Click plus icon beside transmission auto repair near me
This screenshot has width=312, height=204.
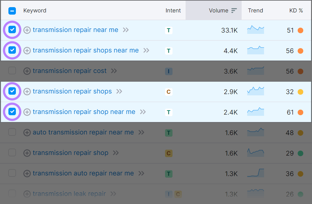tap(27, 174)
